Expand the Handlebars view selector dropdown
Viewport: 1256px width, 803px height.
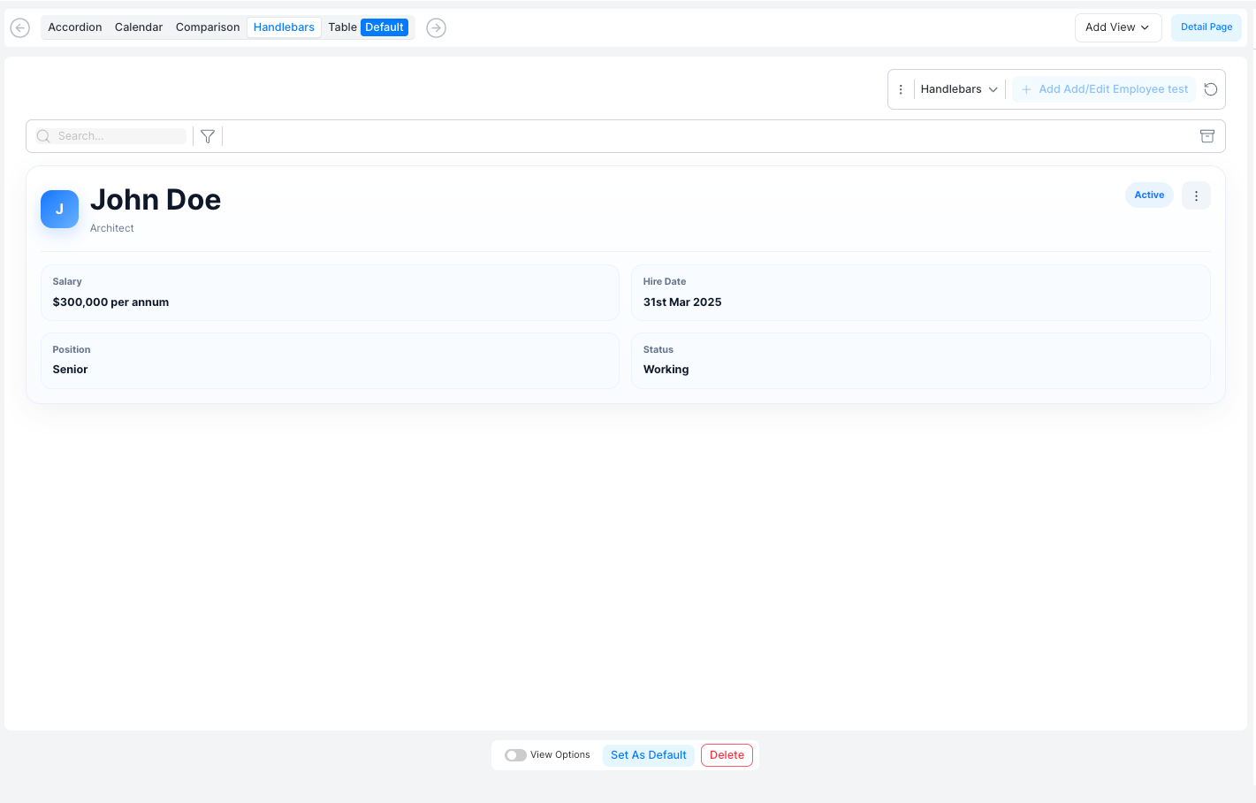pyautogui.click(x=960, y=88)
